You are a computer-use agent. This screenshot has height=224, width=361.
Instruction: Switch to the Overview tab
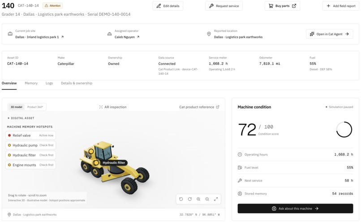[9, 83]
